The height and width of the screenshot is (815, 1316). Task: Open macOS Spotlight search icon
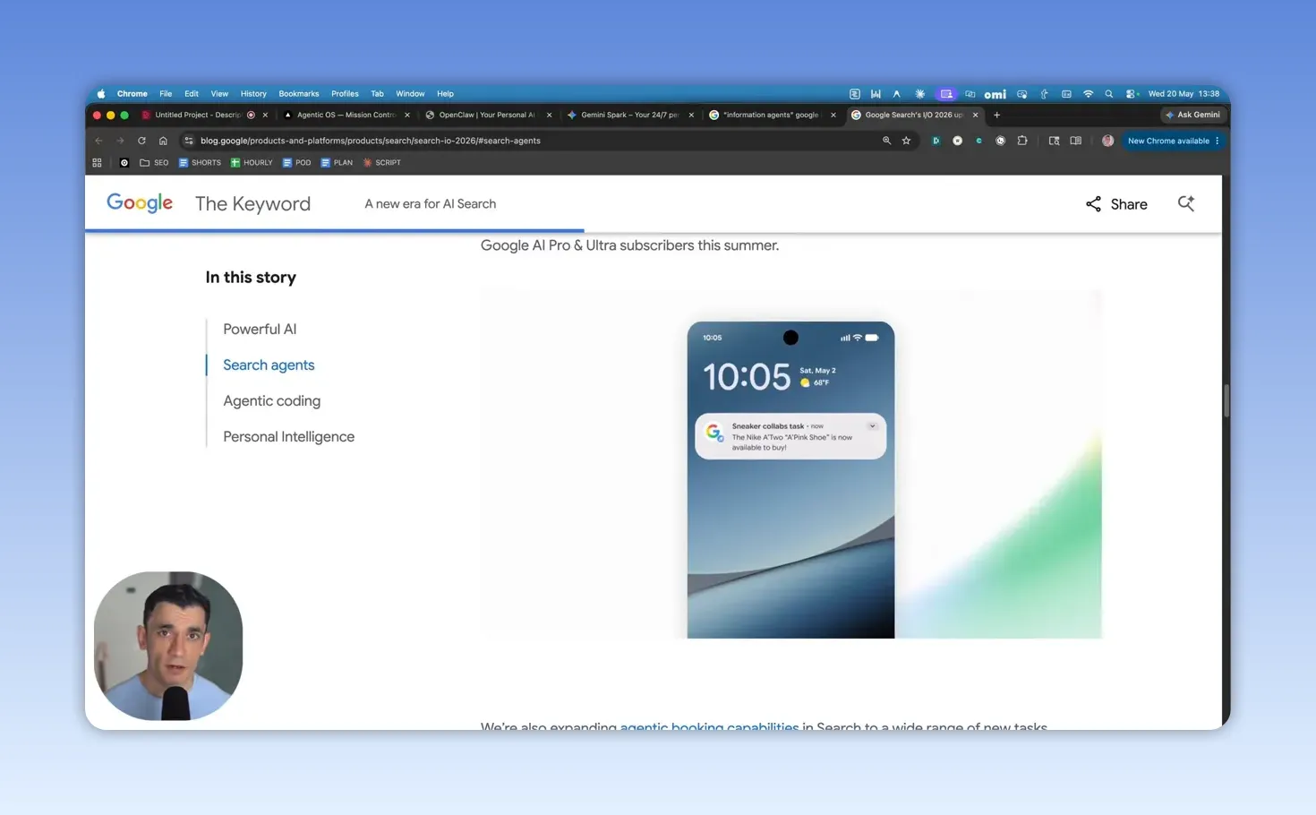1109,94
